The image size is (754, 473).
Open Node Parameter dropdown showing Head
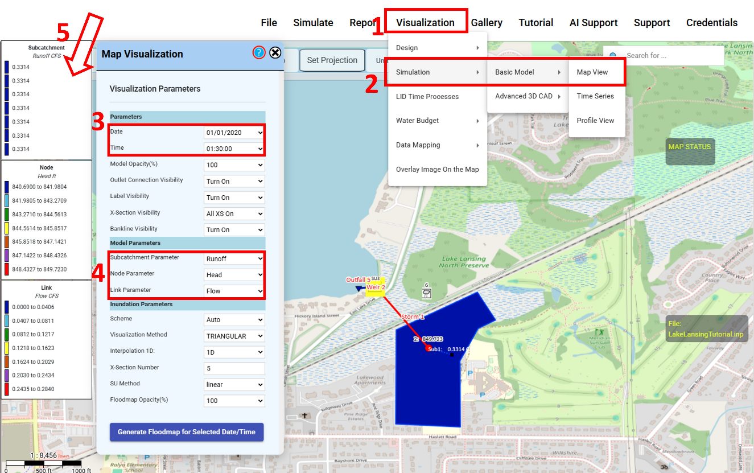234,274
